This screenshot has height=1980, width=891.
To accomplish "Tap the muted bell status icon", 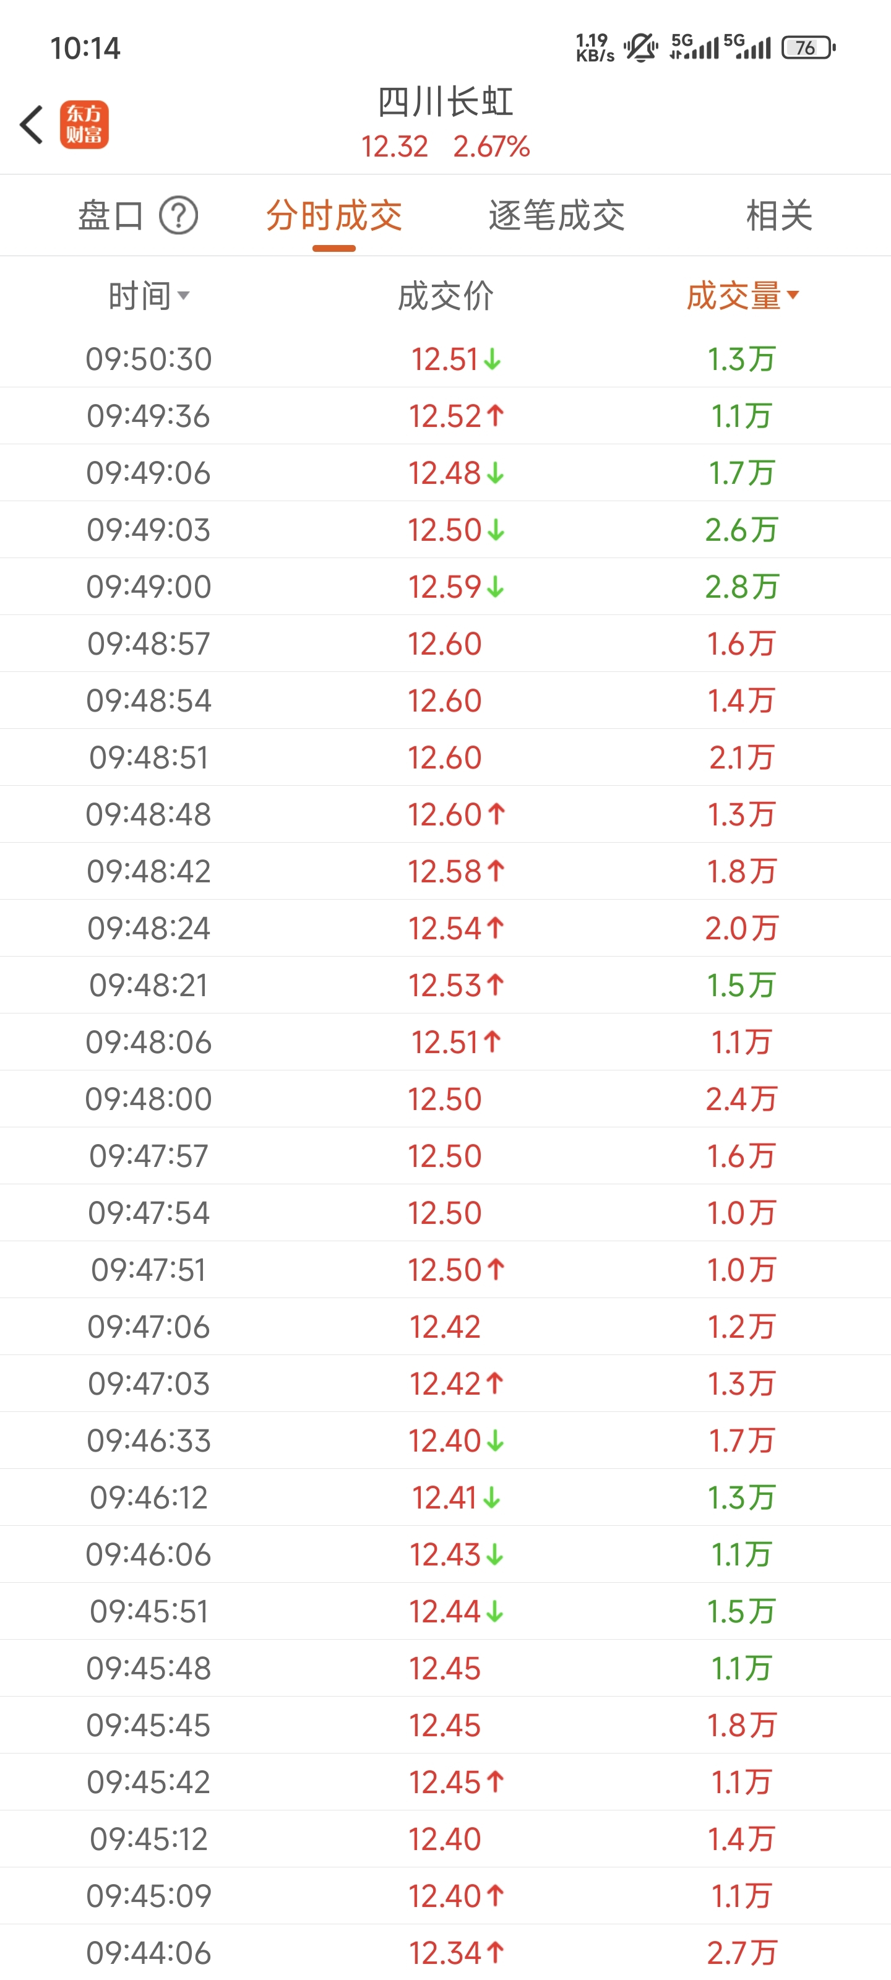I will tap(640, 48).
